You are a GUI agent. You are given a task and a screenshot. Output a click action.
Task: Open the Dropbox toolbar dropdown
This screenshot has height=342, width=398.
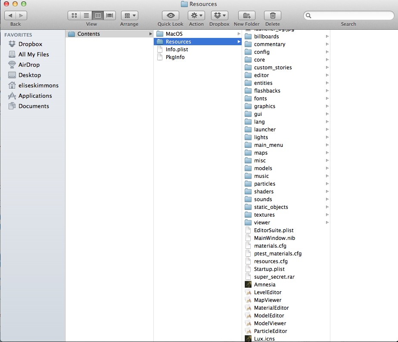click(x=219, y=16)
